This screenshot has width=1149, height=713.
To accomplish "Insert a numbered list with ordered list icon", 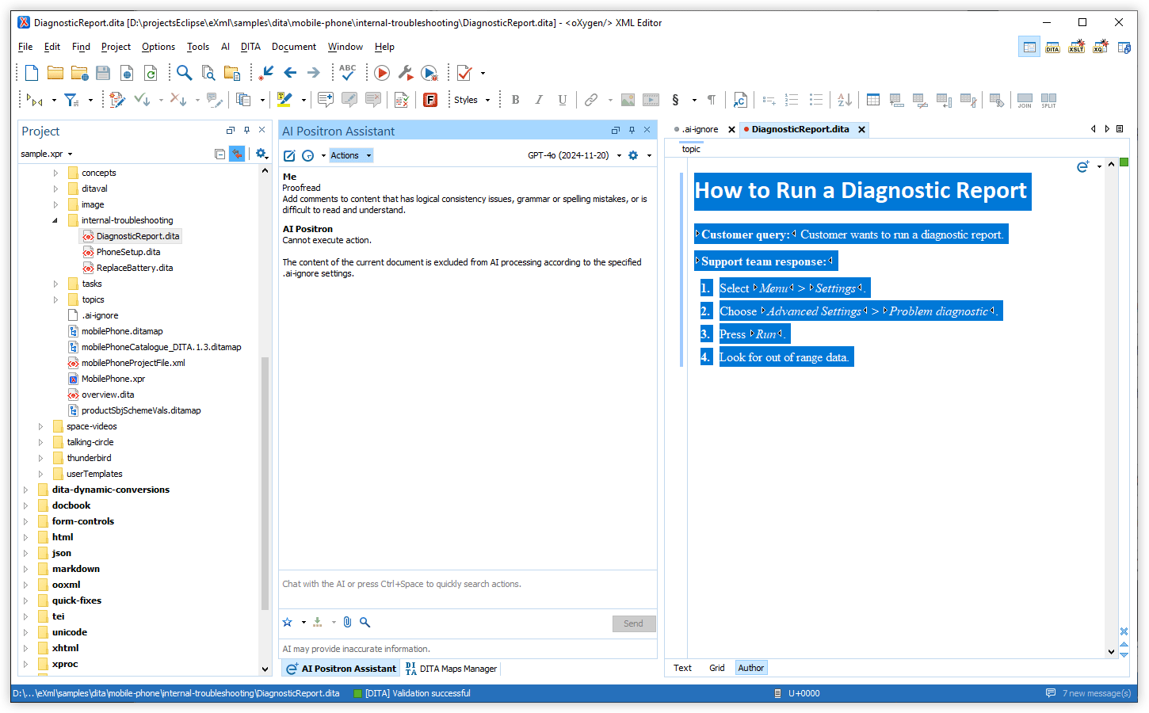I will (x=792, y=100).
